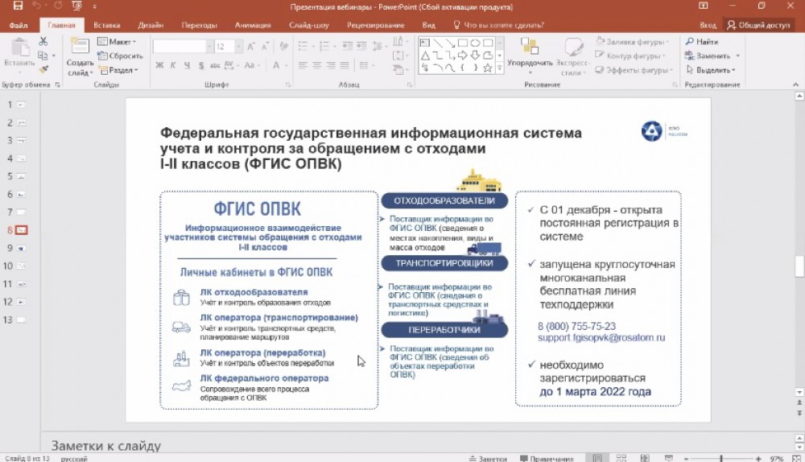Click the Вставить paste icon
This screenshot has width=805, height=462.
tap(19, 48)
